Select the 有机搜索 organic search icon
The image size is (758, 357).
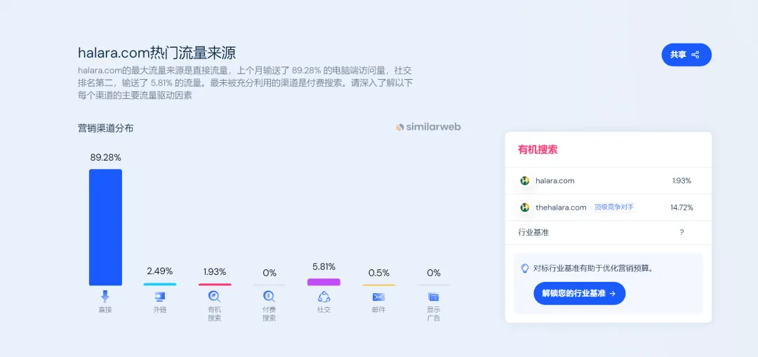(214, 297)
